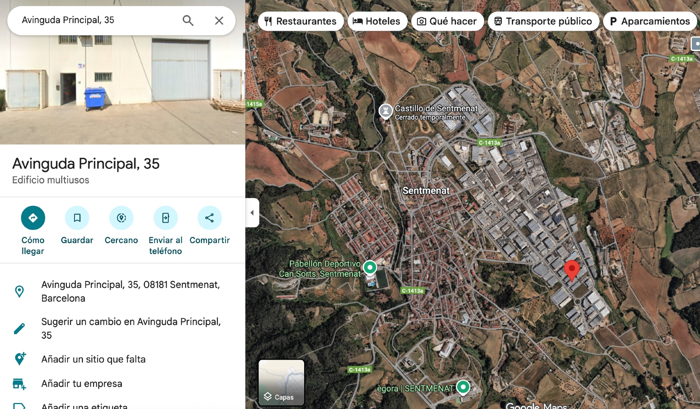Click Sugerir un cambio en Avinguda Principal
The width and height of the screenshot is (700, 409).
point(131,328)
